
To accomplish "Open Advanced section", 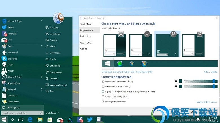I will (85, 42).
